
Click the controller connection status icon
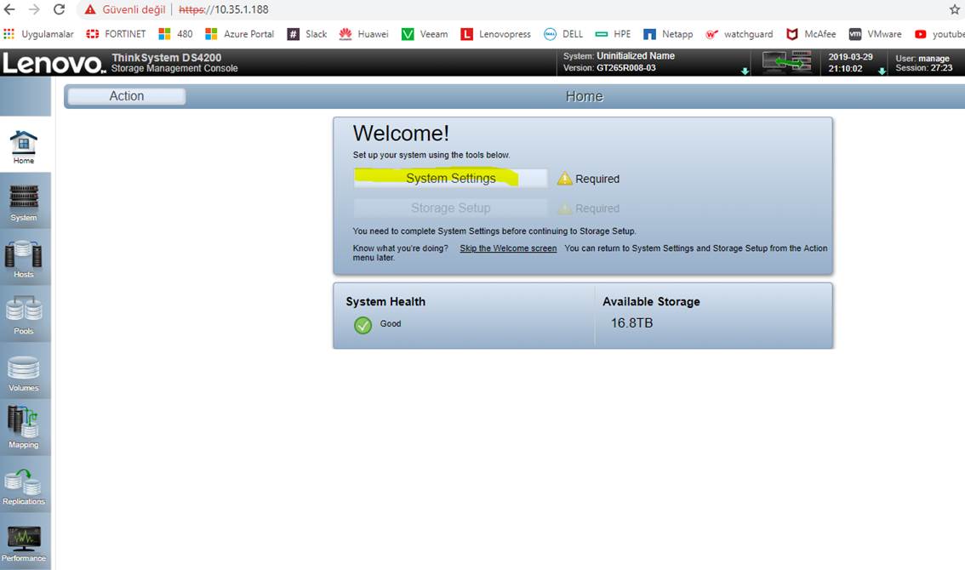(x=786, y=62)
